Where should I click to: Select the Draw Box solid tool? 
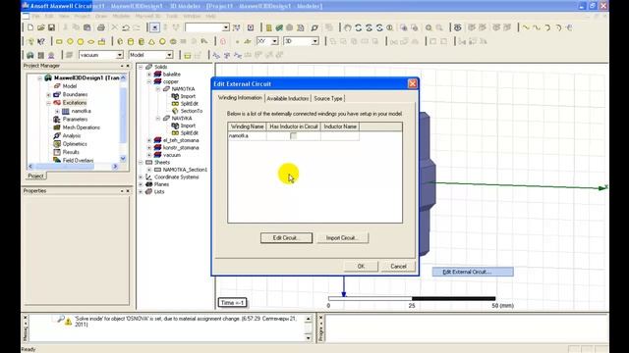120,41
